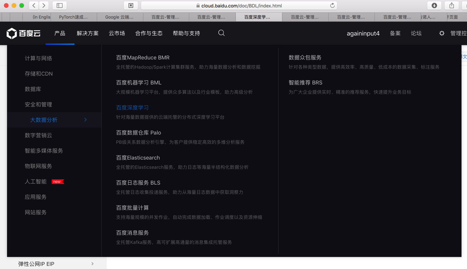The width and height of the screenshot is (467, 269).
Task: Toggle the Safari sidebar button
Action: point(60,5)
